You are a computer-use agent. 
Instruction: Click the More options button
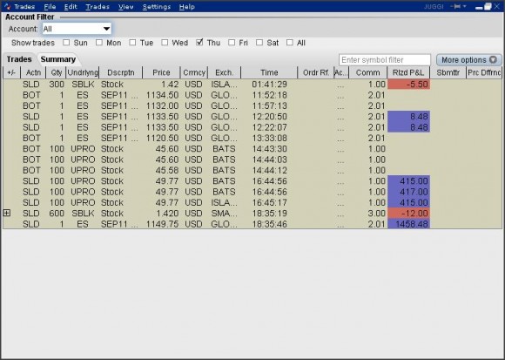click(x=469, y=60)
